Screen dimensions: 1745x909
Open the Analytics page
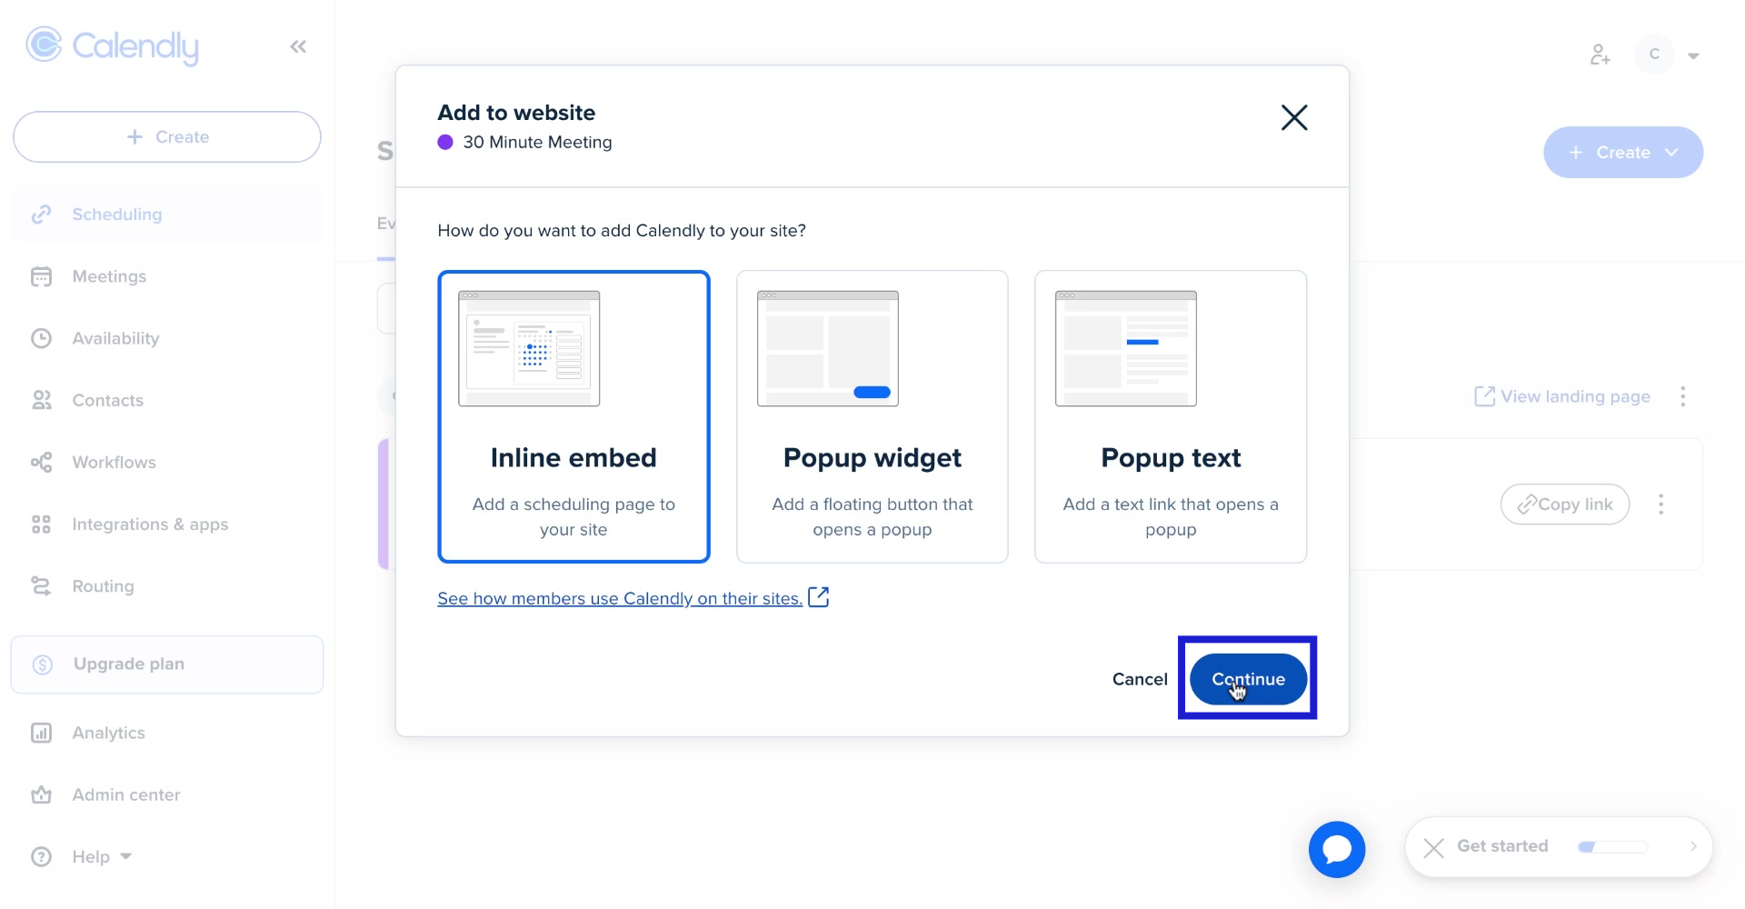coord(108,733)
